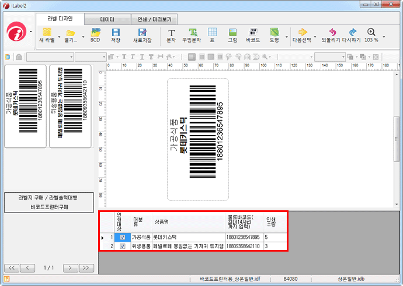The image size is (403, 286).
Task: Switch to the 라벨 디자인 tab
Action: coord(60,19)
